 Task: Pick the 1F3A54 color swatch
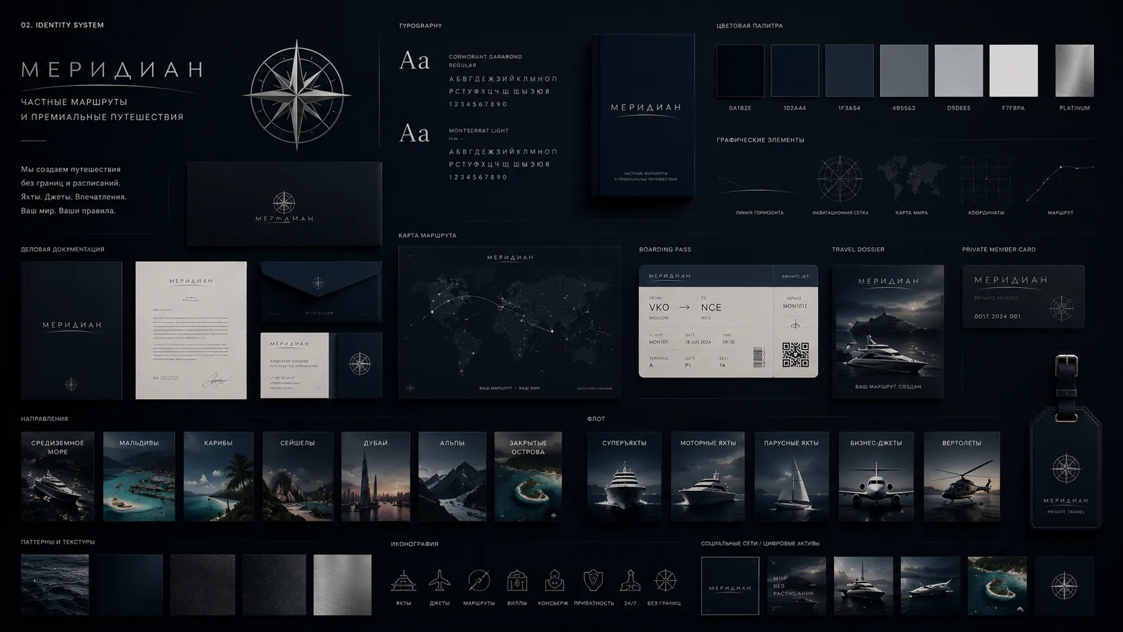point(849,71)
